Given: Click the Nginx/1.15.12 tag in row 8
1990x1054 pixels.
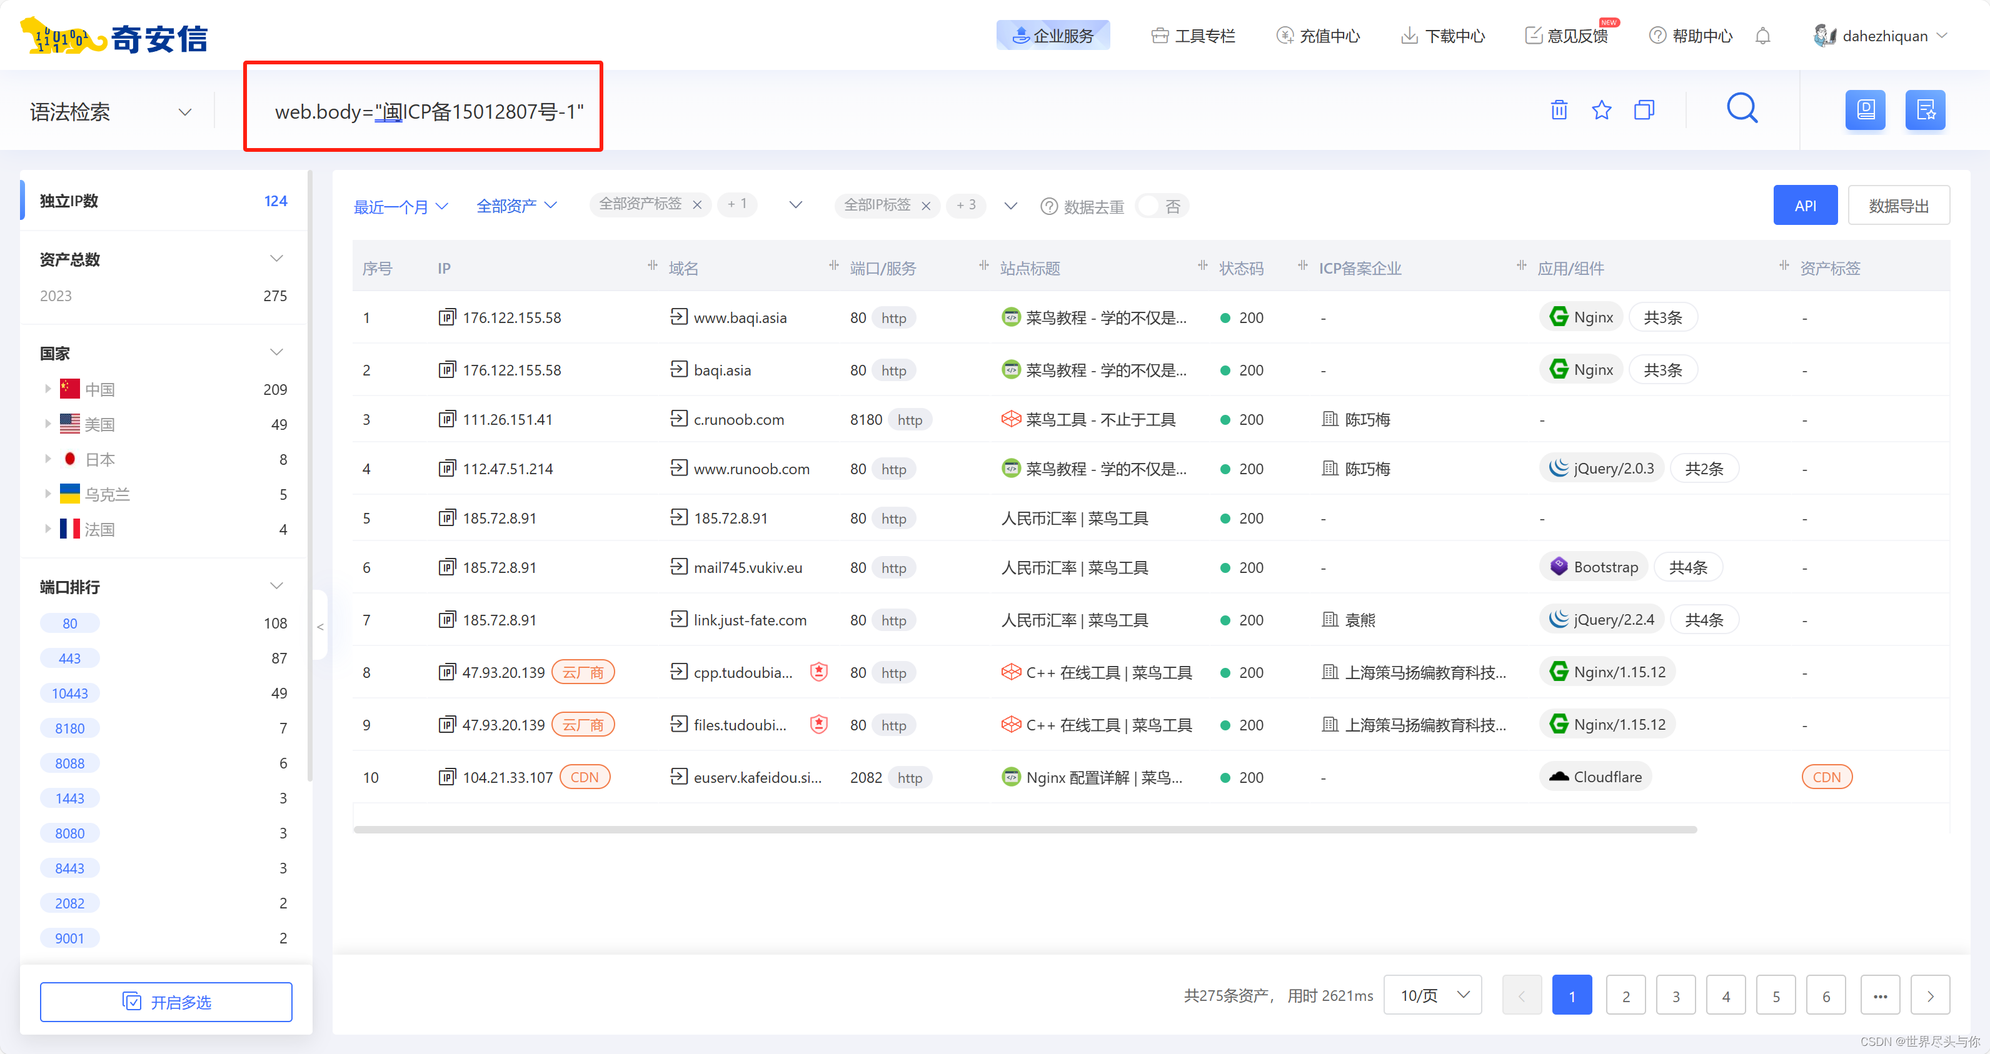Looking at the screenshot, I should coord(1607,672).
